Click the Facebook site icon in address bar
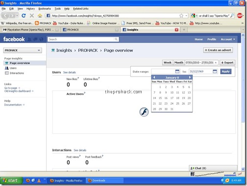Viewport: 247px width, 186px height. click(48, 16)
